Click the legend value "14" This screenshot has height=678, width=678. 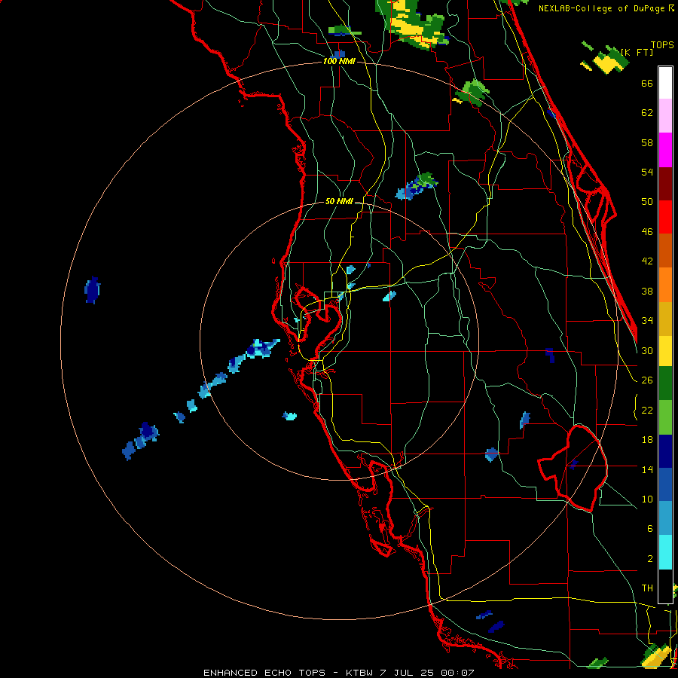coord(647,469)
